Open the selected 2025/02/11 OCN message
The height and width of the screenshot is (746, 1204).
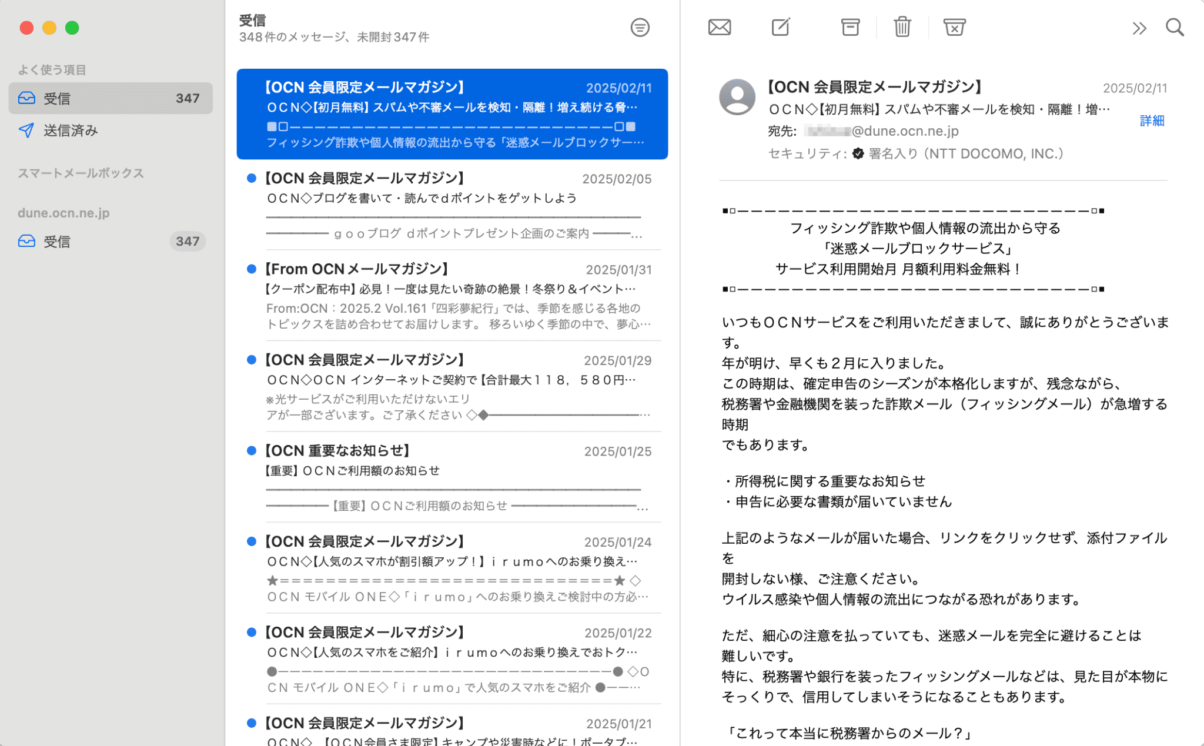(x=452, y=114)
